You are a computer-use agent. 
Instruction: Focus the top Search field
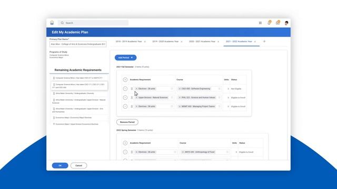pos(93,23)
